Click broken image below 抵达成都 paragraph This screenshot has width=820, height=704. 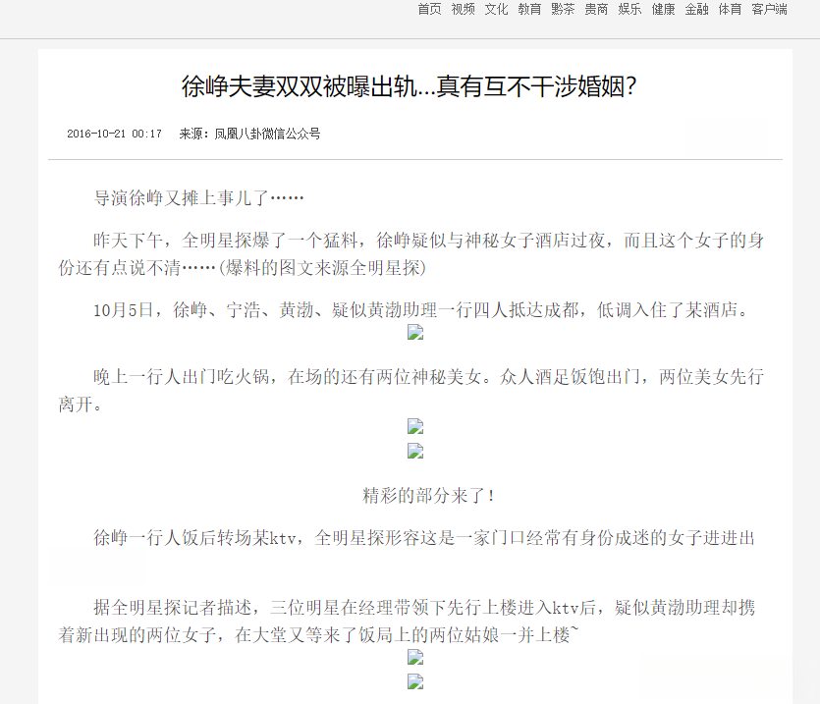(x=415, y=332)
